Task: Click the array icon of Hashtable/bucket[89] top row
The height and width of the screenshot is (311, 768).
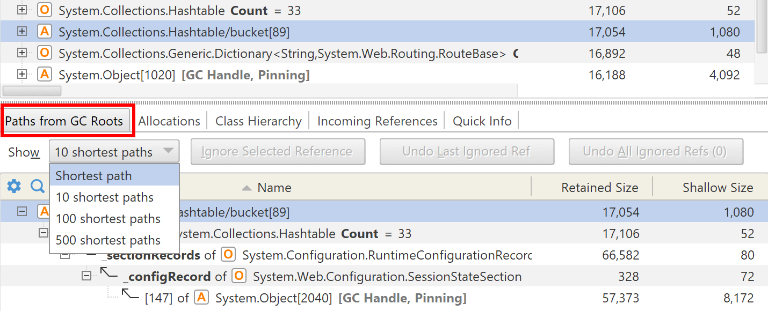Action: pos(45,32)
